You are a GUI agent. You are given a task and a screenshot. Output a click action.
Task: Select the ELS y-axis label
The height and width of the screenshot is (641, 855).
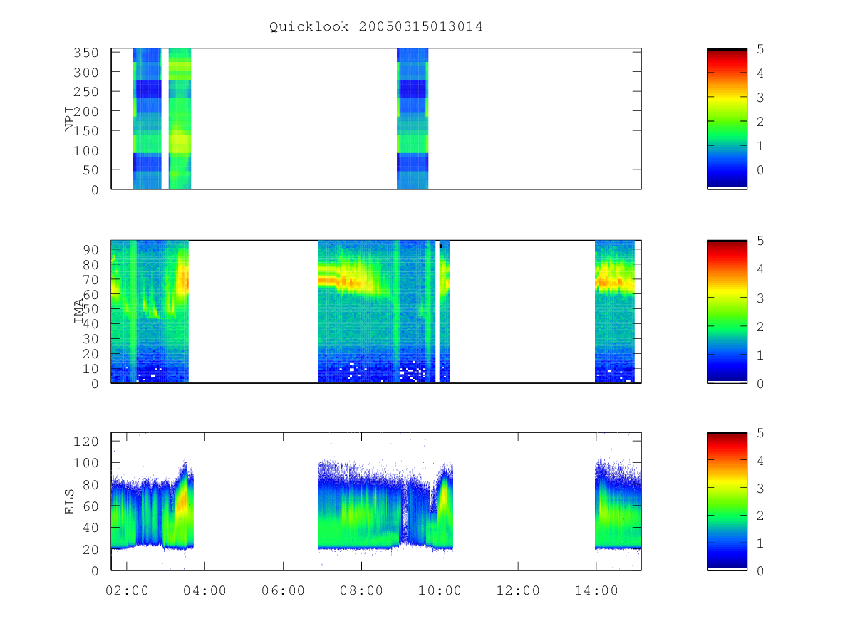coord(70,501)
